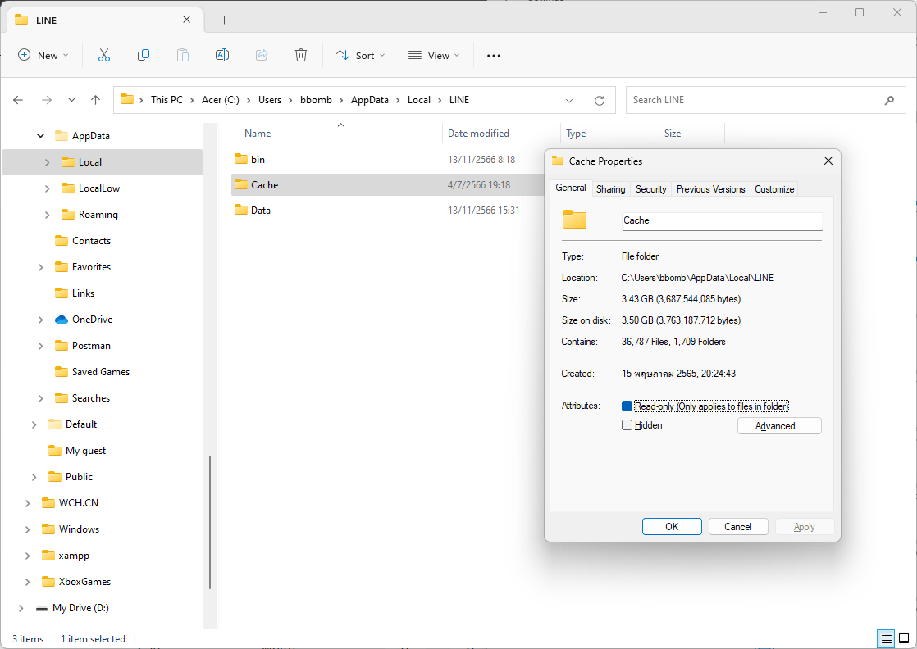Click the Delete trash can icon
Screen dimensions: 917x649
(x=301, y=55)
